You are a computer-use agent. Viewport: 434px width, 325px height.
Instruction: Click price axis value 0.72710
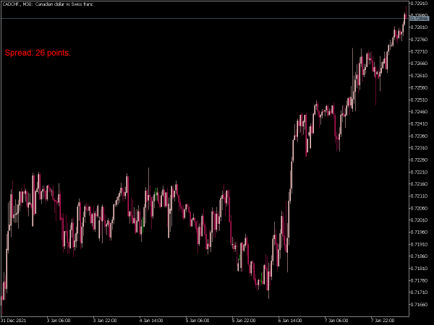(419, 52)
